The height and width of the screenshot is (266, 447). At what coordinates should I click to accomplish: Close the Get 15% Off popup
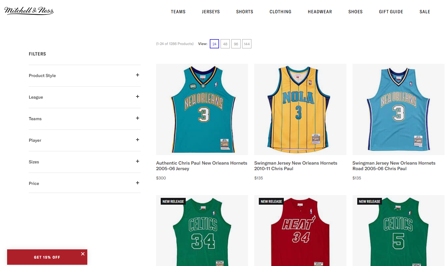coord(83,254)
